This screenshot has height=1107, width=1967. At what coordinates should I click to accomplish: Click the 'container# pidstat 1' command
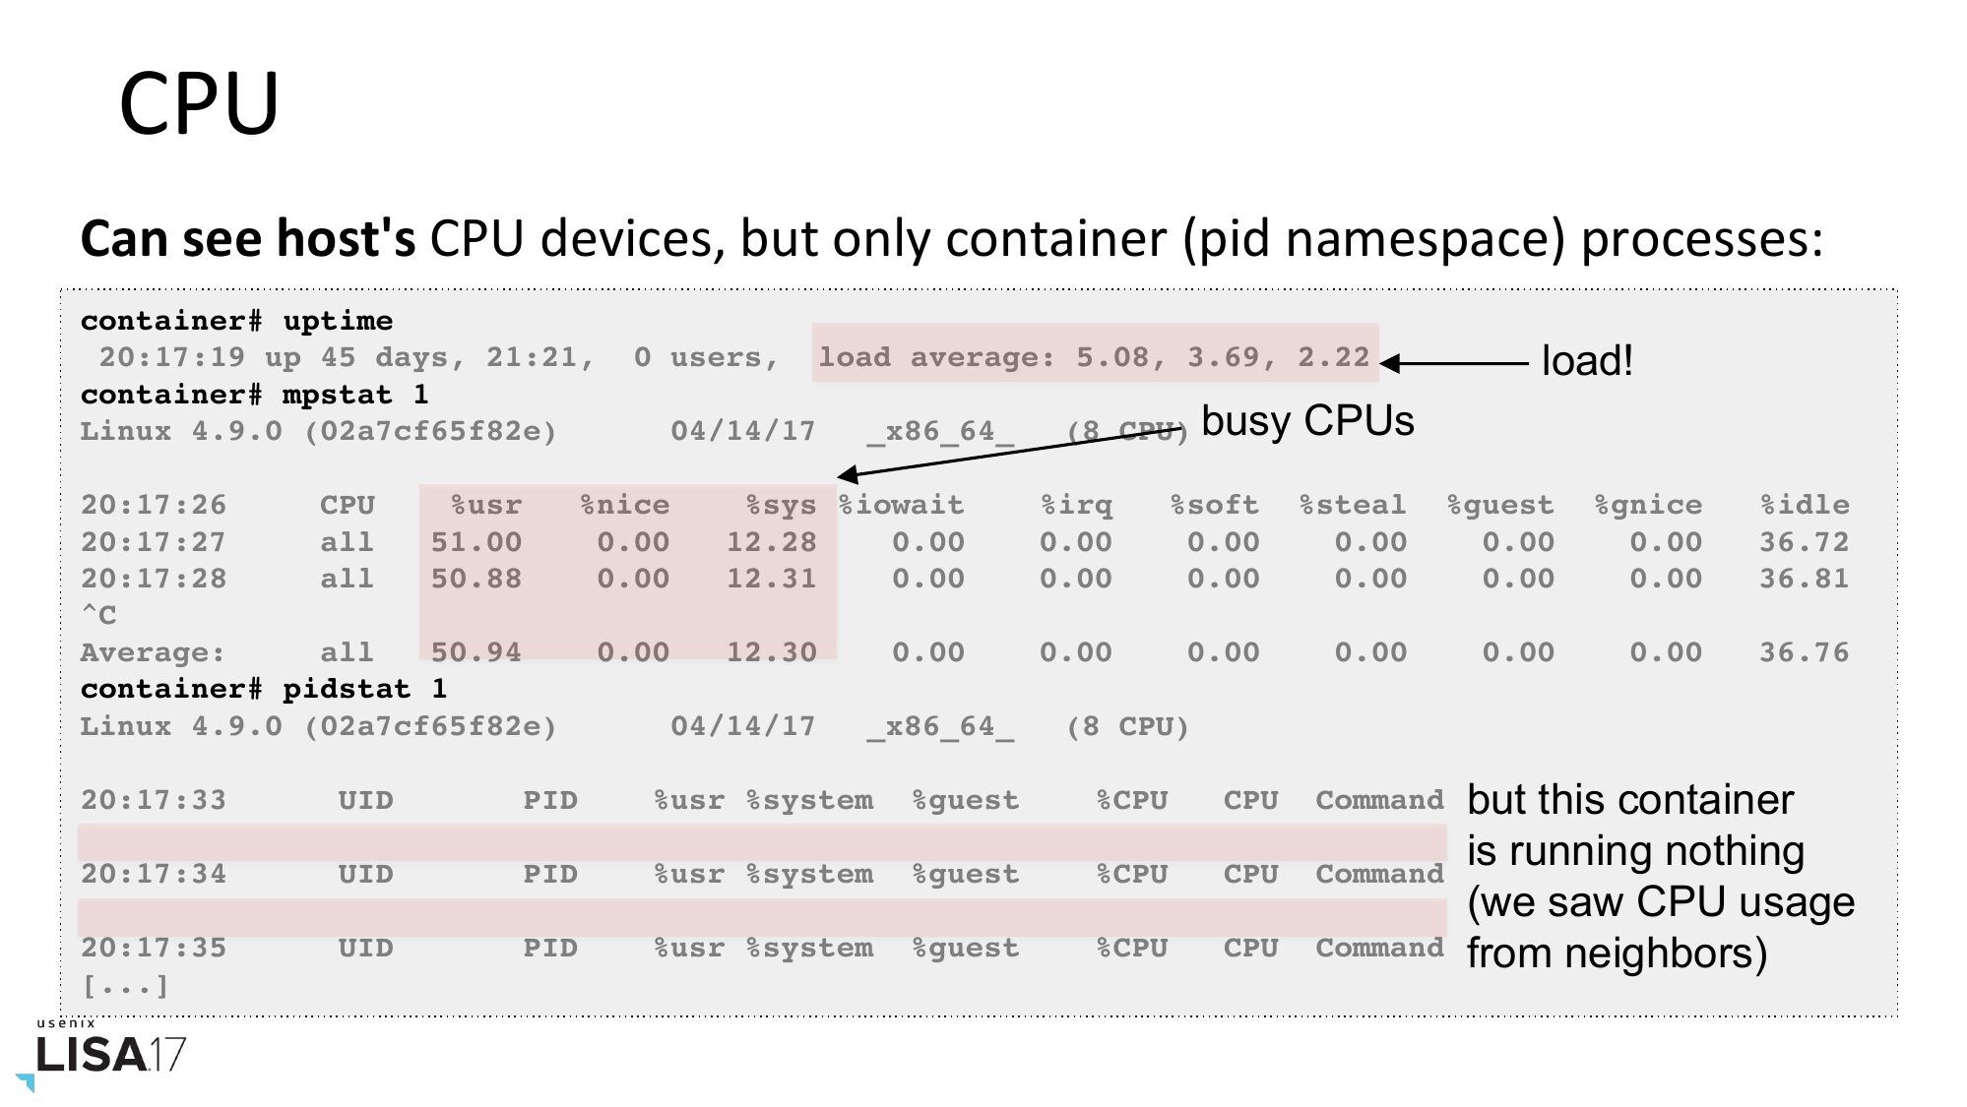(x=263, y=689)
